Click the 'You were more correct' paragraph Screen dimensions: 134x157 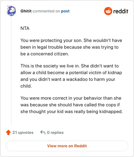[x=72, y=105]
